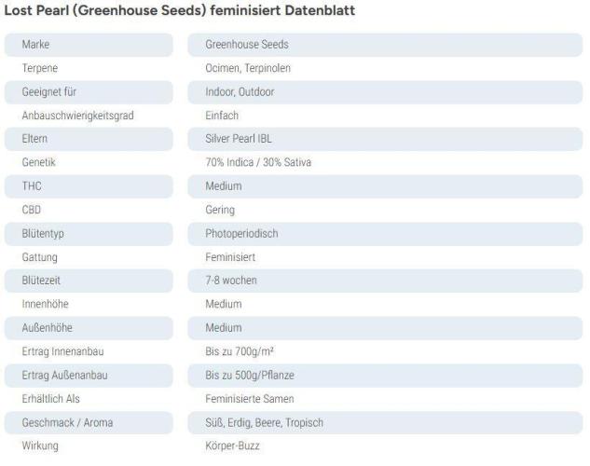Click the Feminisierte Samen value
The image size is (590, 466).
click(x=248, y=399)
